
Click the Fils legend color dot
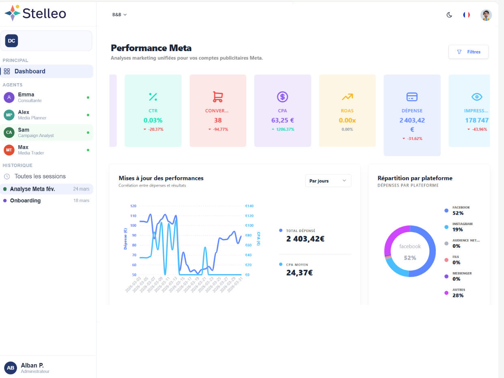446,260
